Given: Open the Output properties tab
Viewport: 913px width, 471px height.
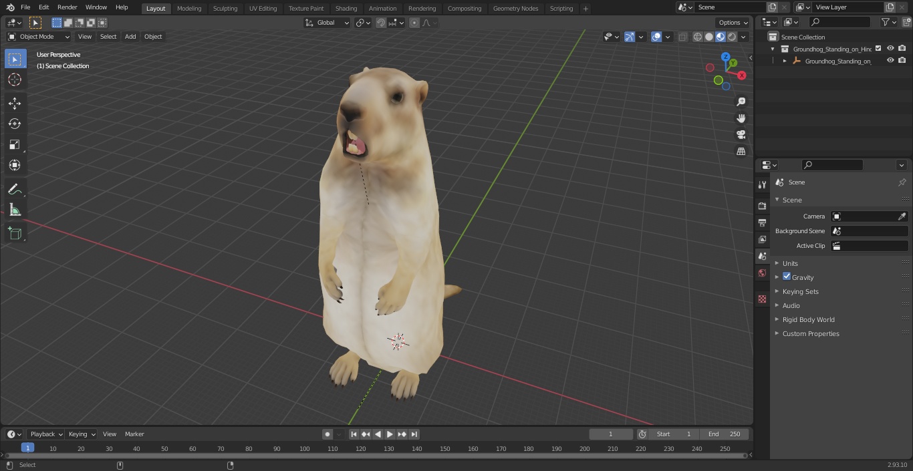Looking at the screenshot, I should pyautogui.click(x=762, y=222).
